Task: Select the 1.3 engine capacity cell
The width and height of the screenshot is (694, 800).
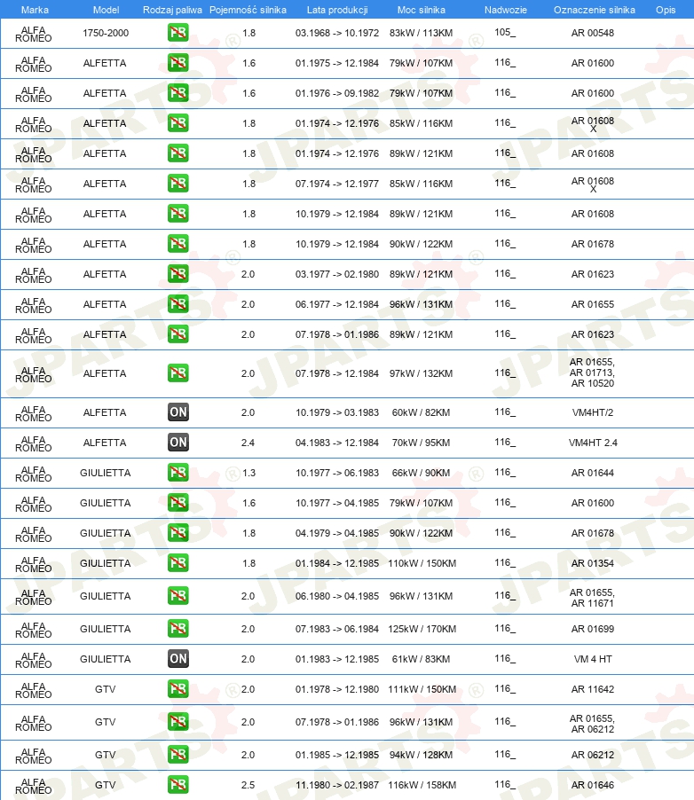Action: pyautogui.click(x=248, y=473)
